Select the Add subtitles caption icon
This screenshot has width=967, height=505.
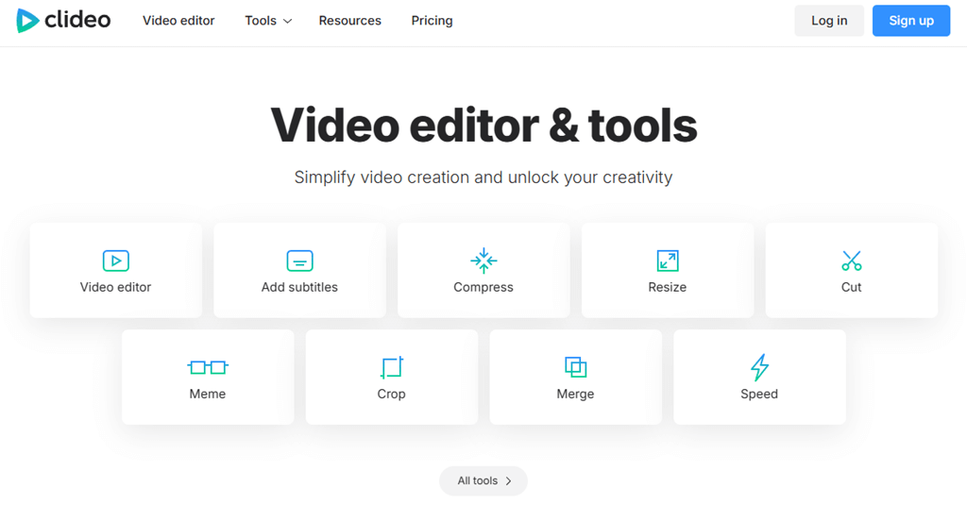(299, 261)
